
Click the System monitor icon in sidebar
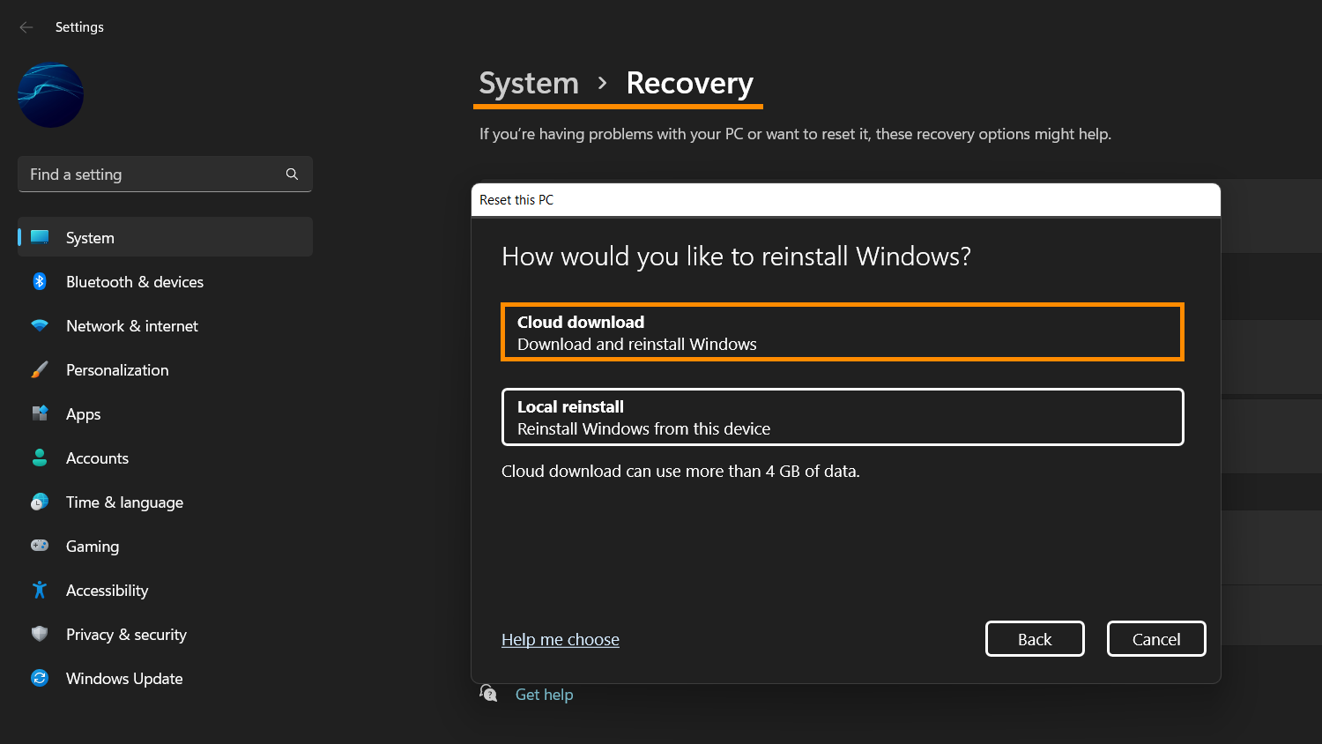click(x=40, y=237)
